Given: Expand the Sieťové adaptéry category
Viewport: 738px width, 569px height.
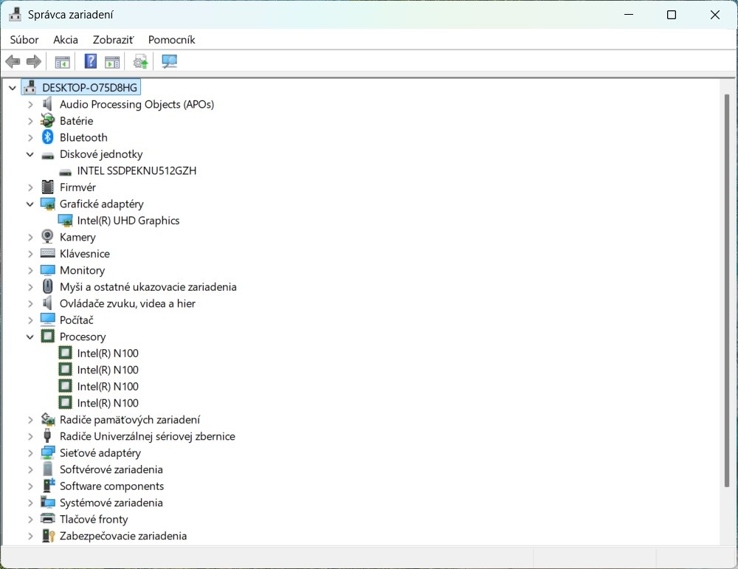Looking at the screenshot, I should coord(30,453).
